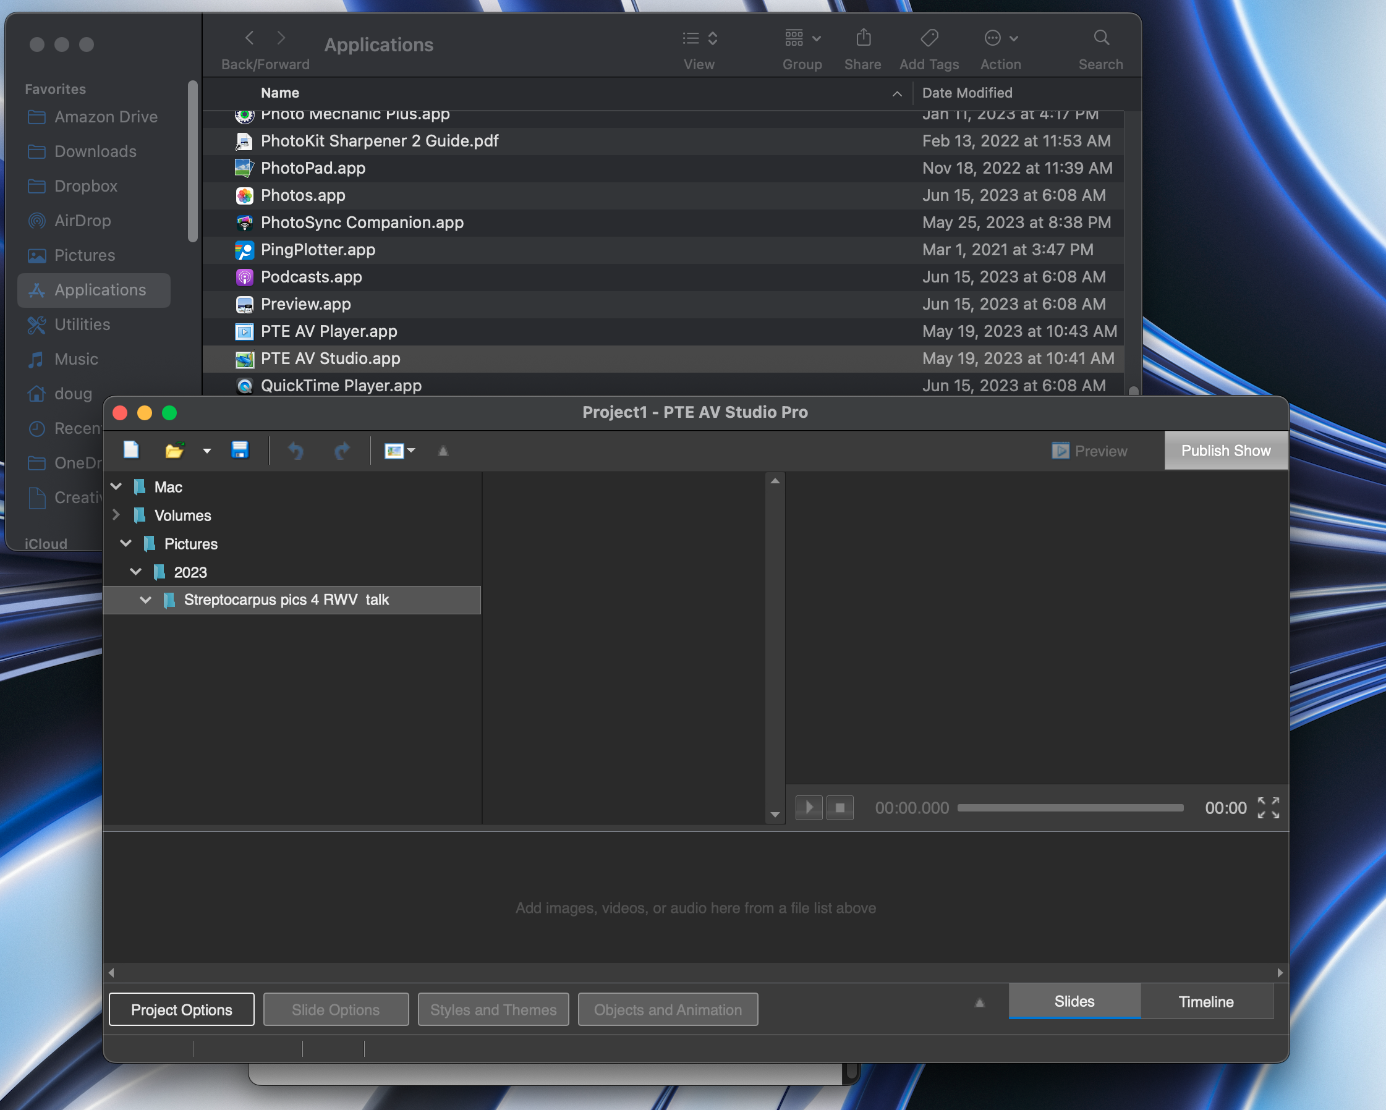This screenshot has height=1110, width=1386.
Task: Expand the Volumes folder in tree
Action: pos(116,515)
